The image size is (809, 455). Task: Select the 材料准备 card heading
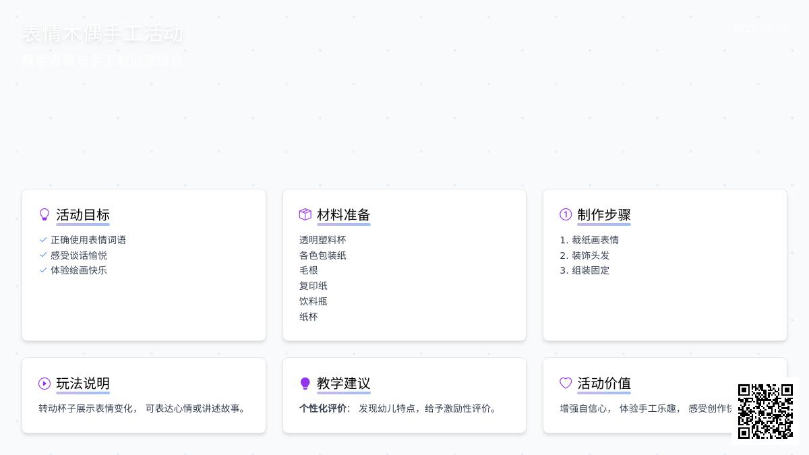pyautogui.click(x=344, y=215)
